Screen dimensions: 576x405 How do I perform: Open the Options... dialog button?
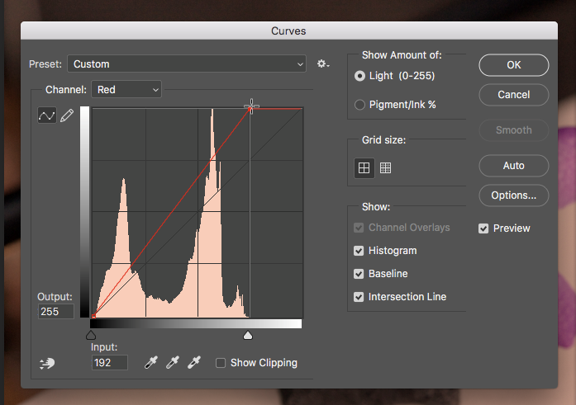tap(513, 195)
